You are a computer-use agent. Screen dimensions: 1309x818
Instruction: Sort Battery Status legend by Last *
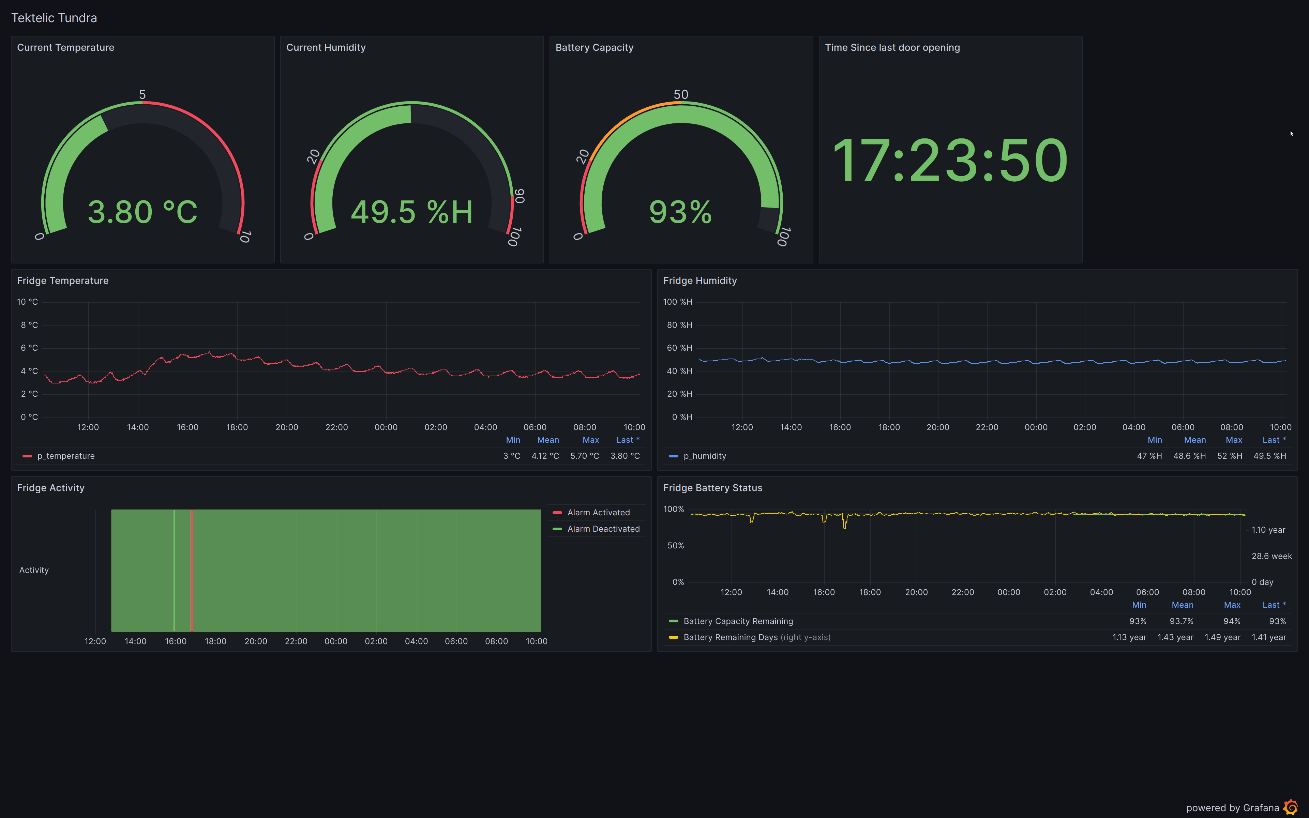pyautogui.click(x=1274, y=605)
